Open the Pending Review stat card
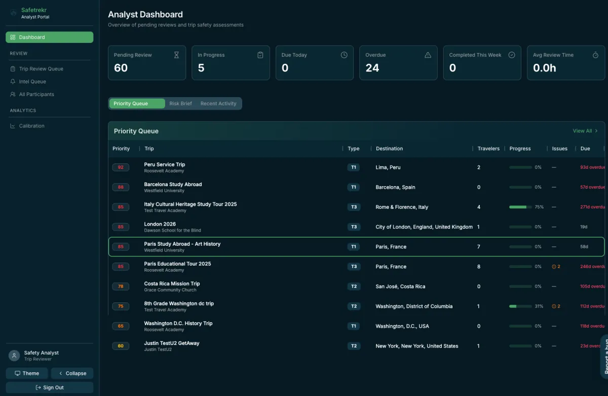The height and width of the screenshot is (396, 608). [147, 63]
